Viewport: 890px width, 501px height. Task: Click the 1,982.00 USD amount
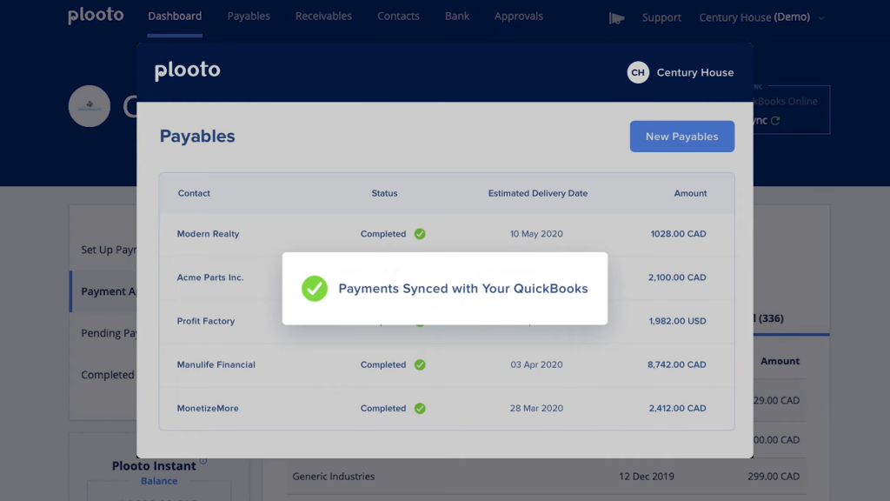point(678,321)
